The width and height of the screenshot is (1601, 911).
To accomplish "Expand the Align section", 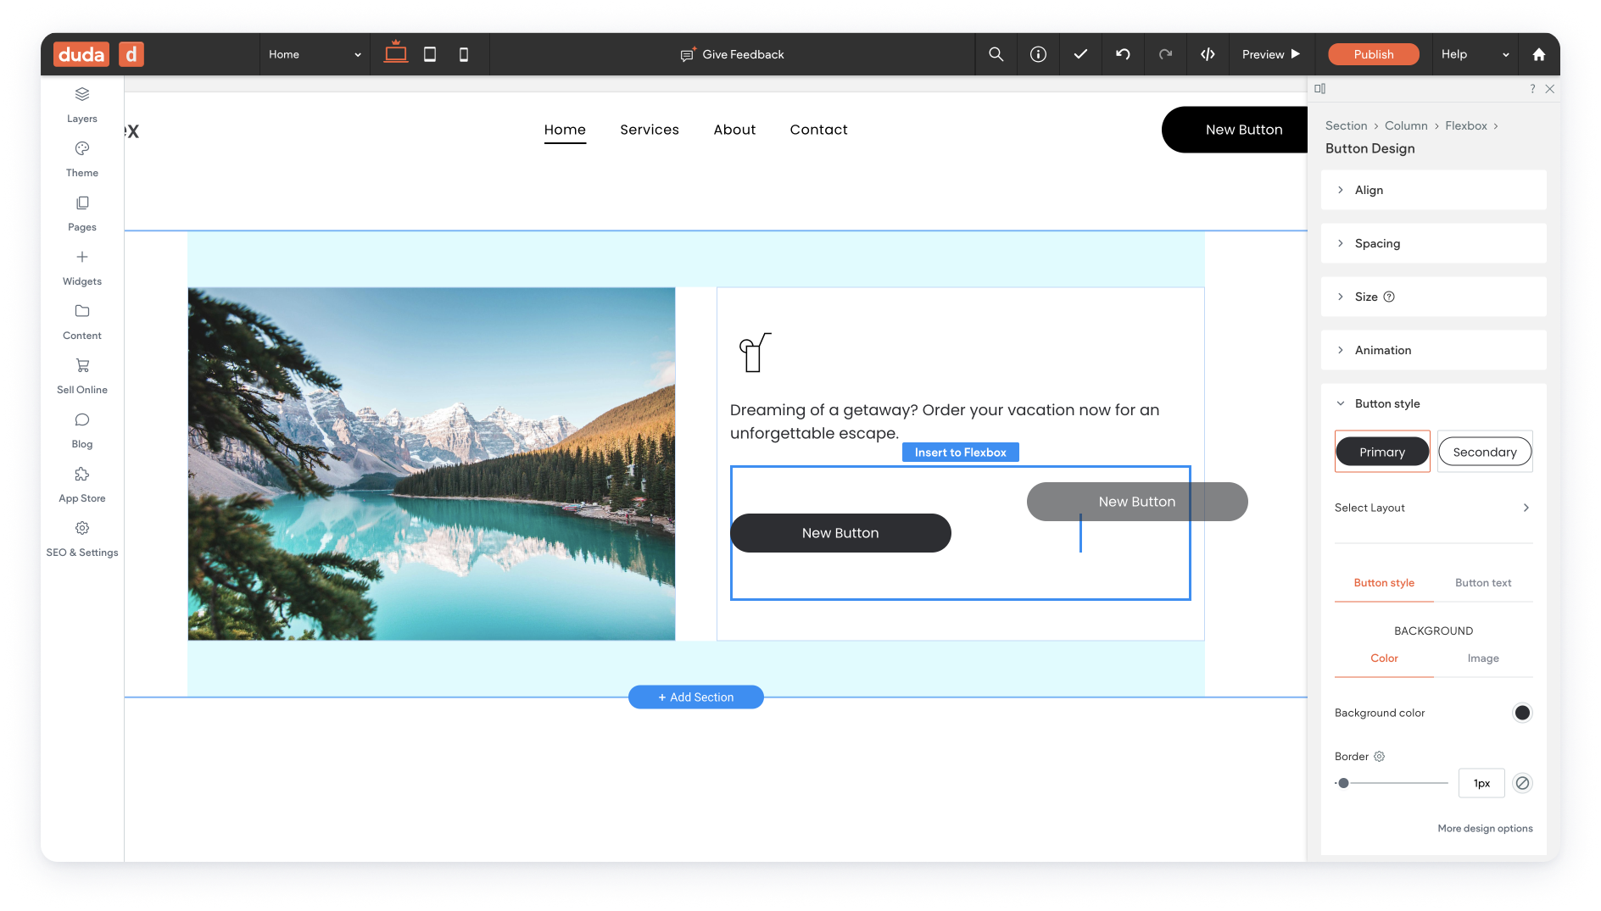I will [1433, 190].
